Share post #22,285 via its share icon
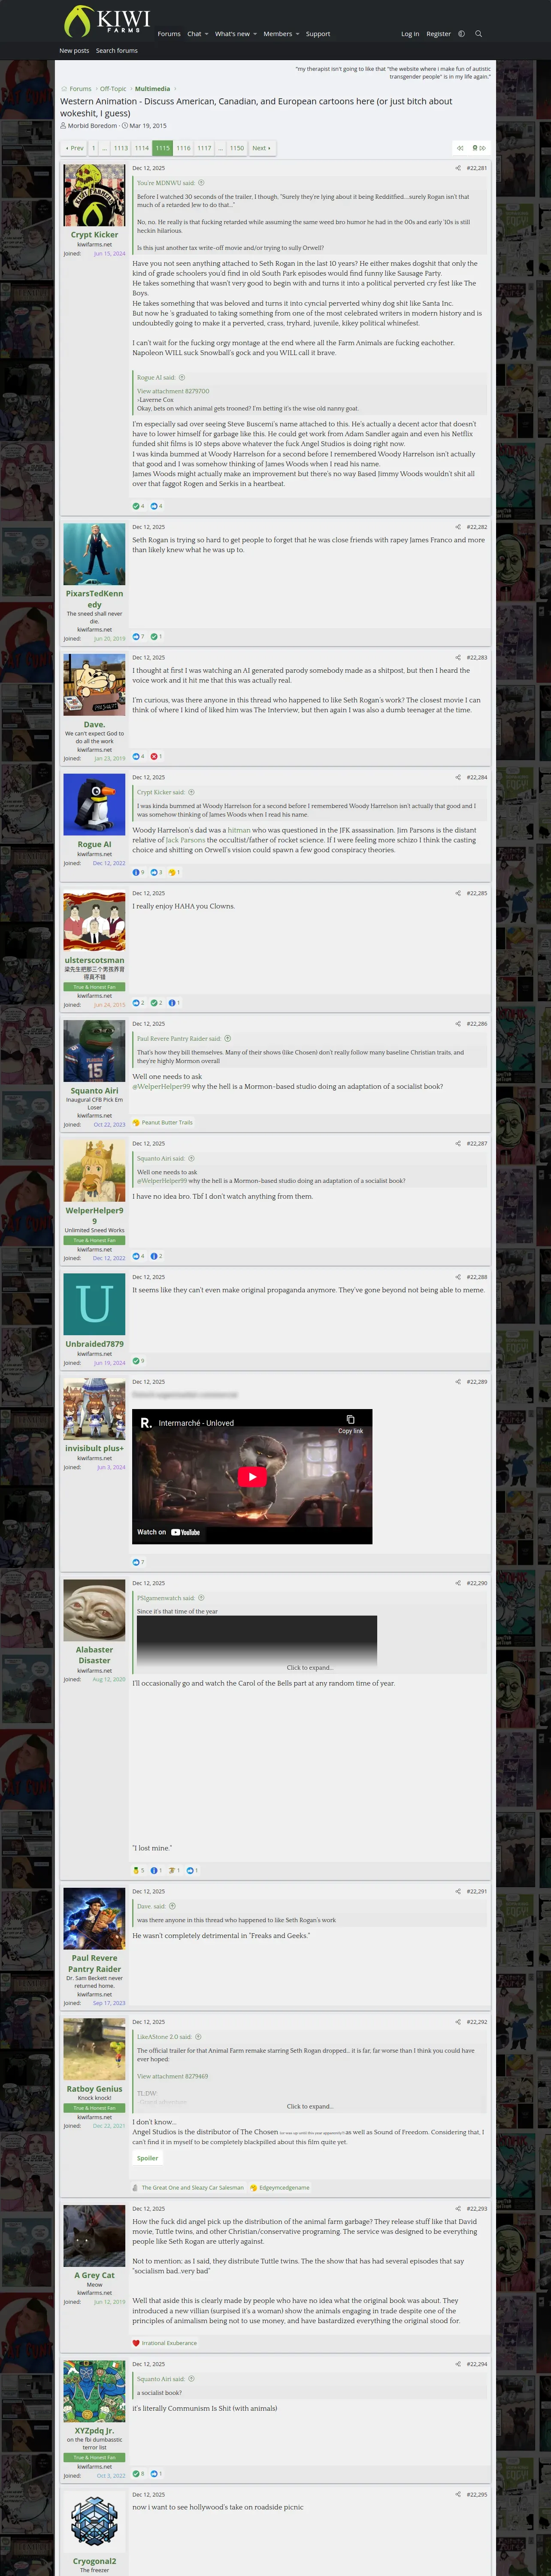The height and width of the screenshot is (2576, 551). [458, 893]
